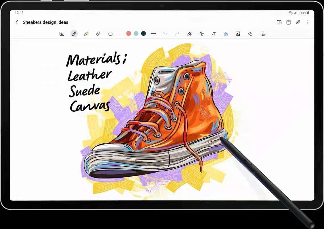Open the attachment tool in the top bar
The height and width of the screenshot is (229, 324).
pyautogui.click(x=298, y=22)
